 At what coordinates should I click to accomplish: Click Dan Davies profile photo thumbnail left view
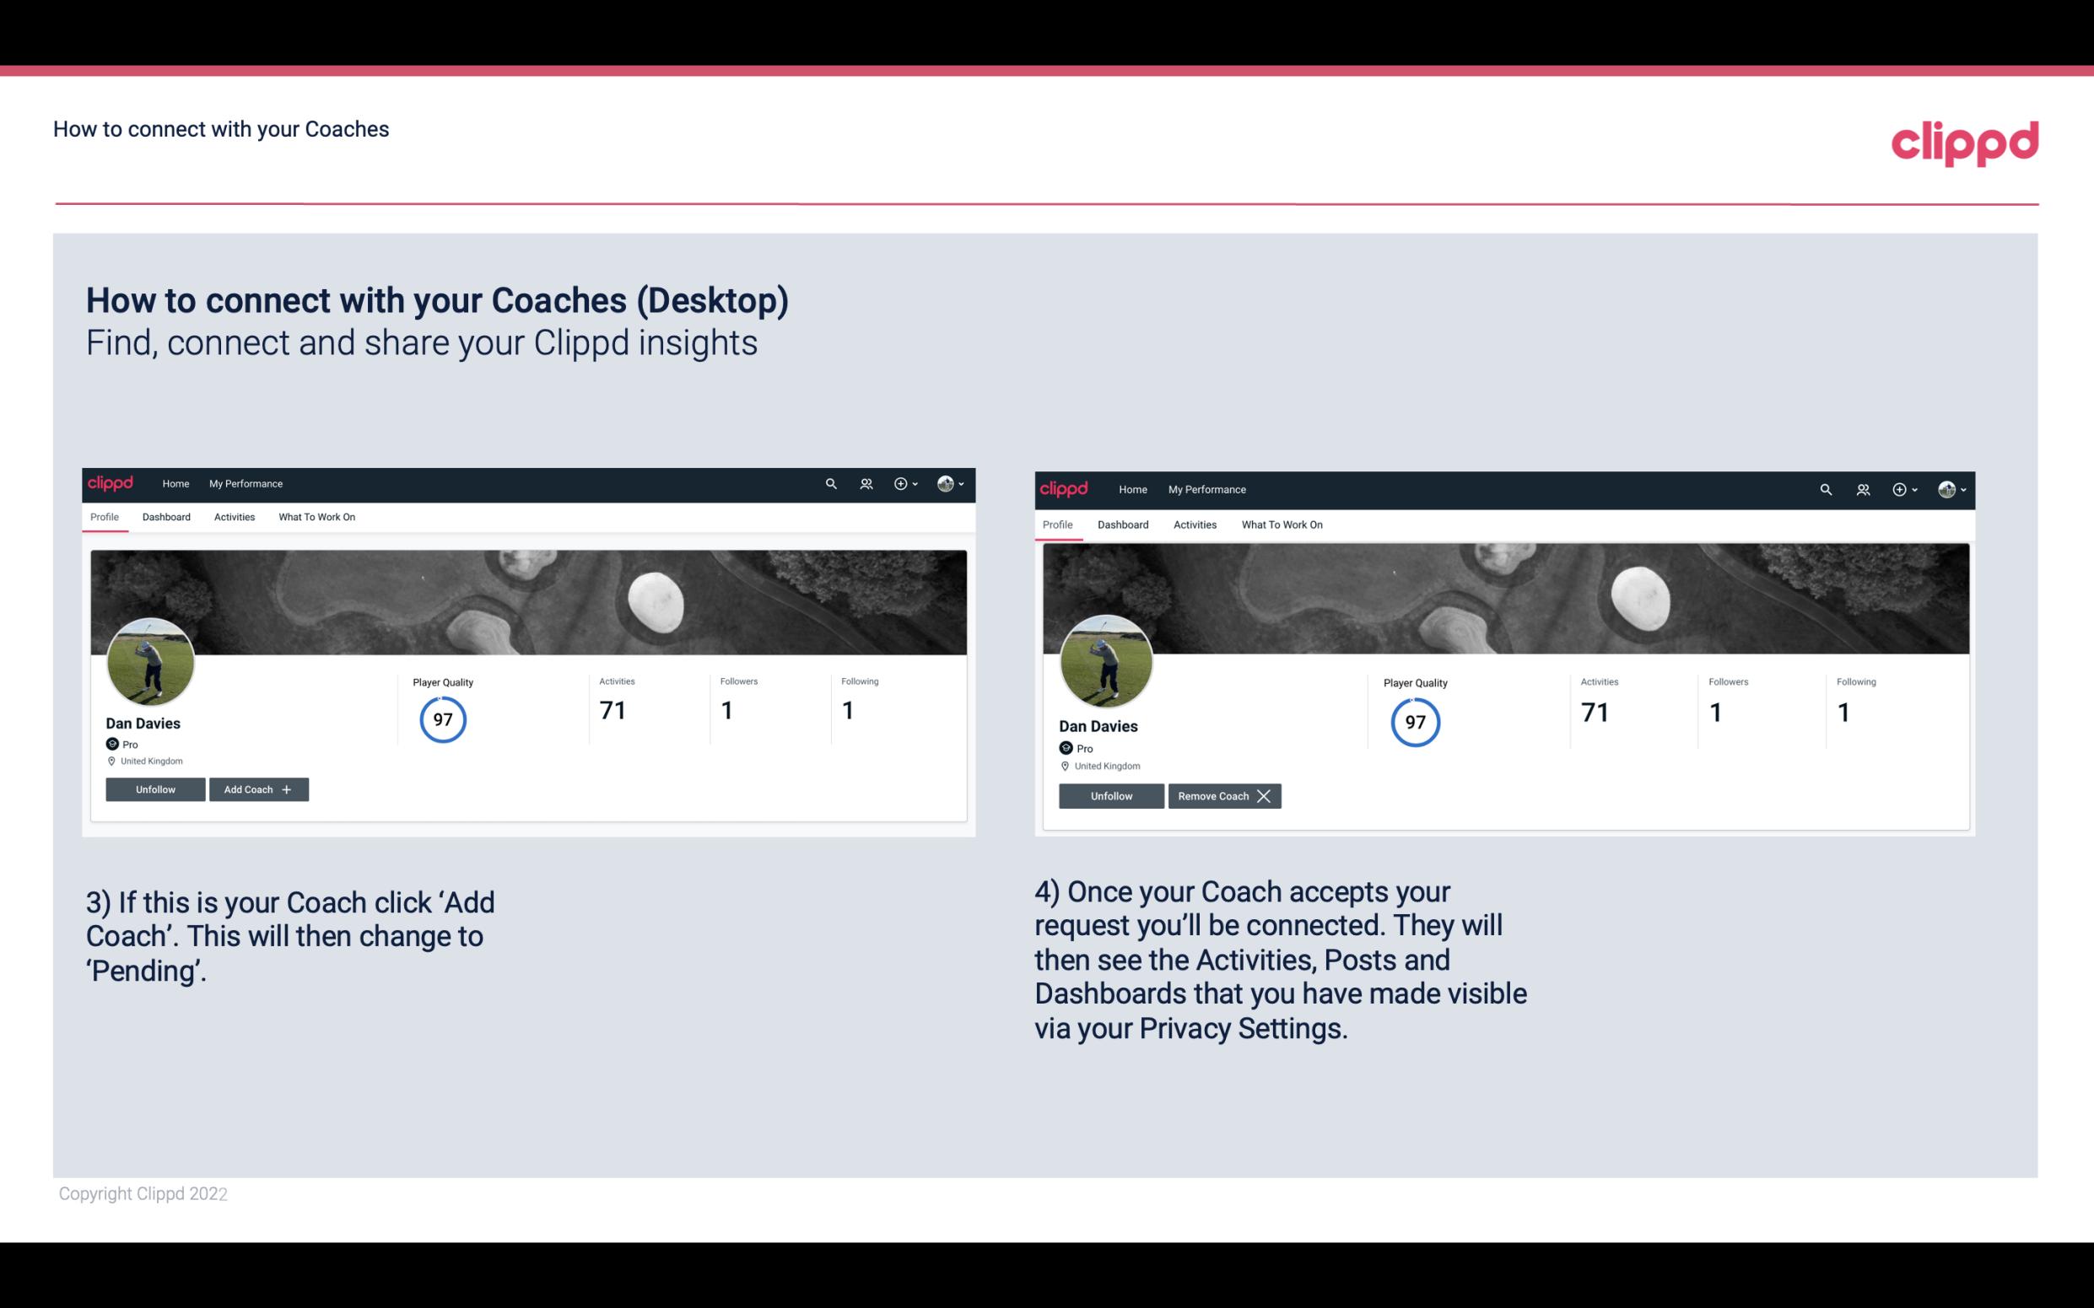[151, 660]
